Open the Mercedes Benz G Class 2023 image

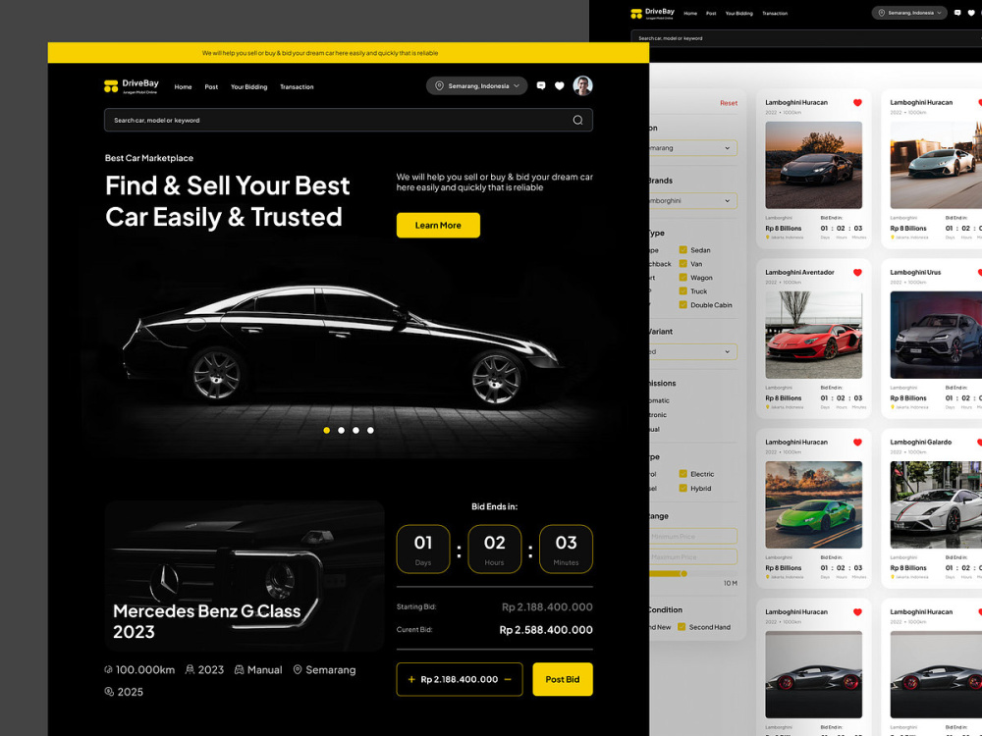[x=245, y=576]
